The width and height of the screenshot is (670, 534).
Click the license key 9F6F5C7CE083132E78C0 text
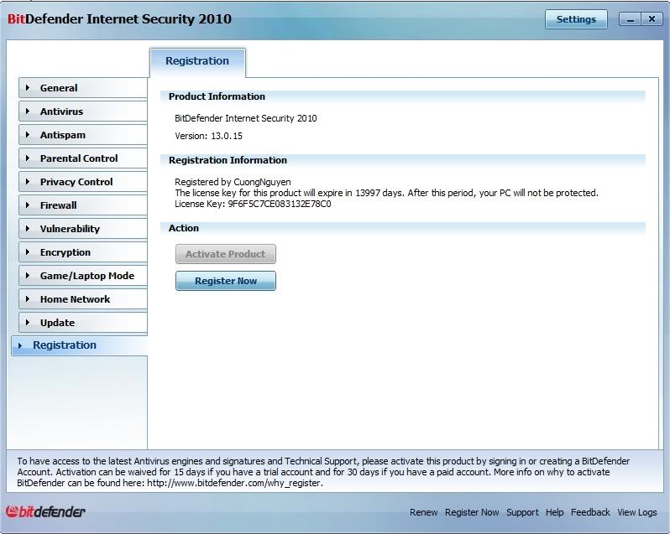[x=280, y=204]
